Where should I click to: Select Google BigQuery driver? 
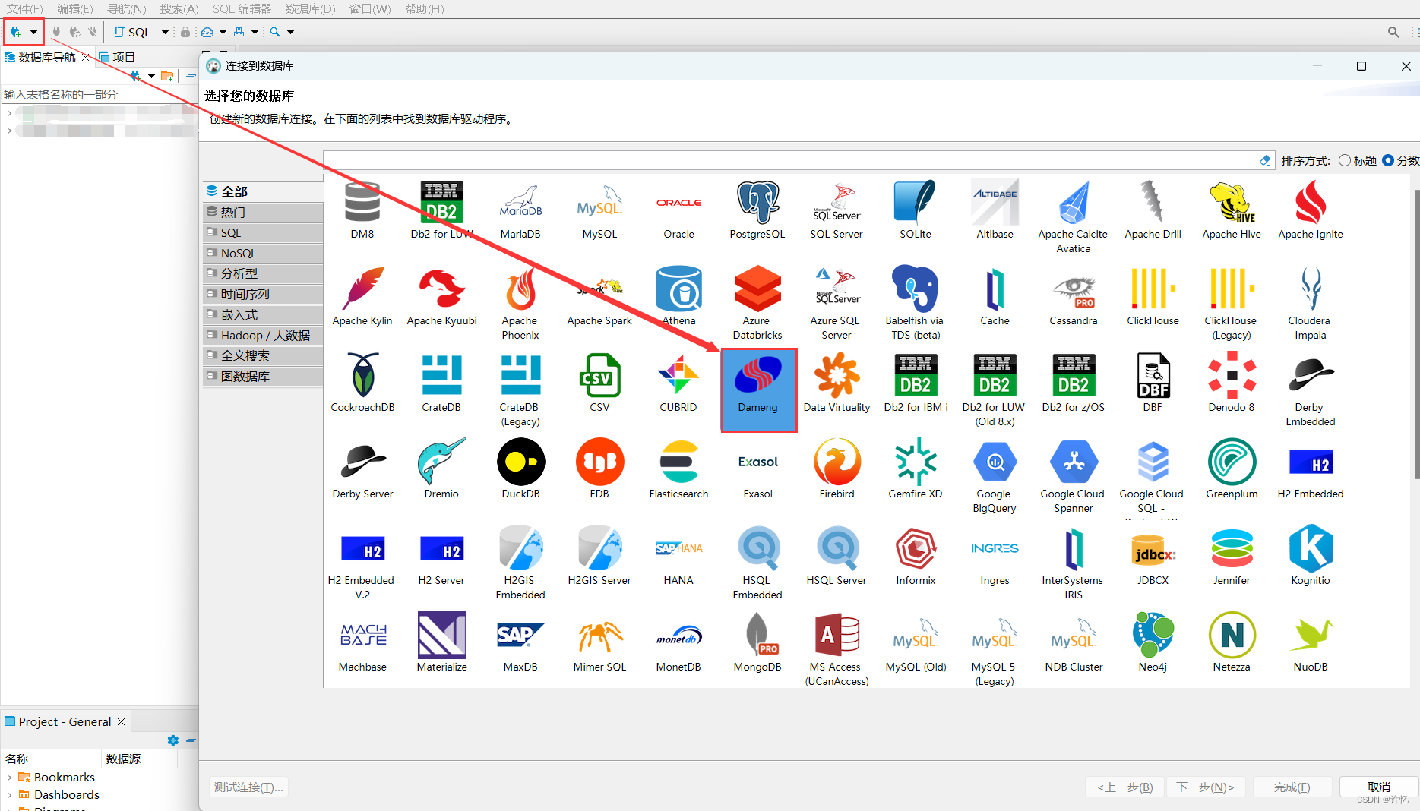coord(995,477)
